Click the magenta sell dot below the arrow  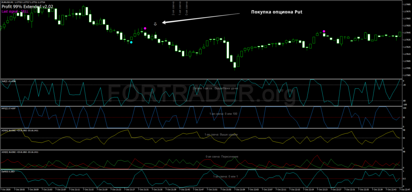tap(145, 28)
